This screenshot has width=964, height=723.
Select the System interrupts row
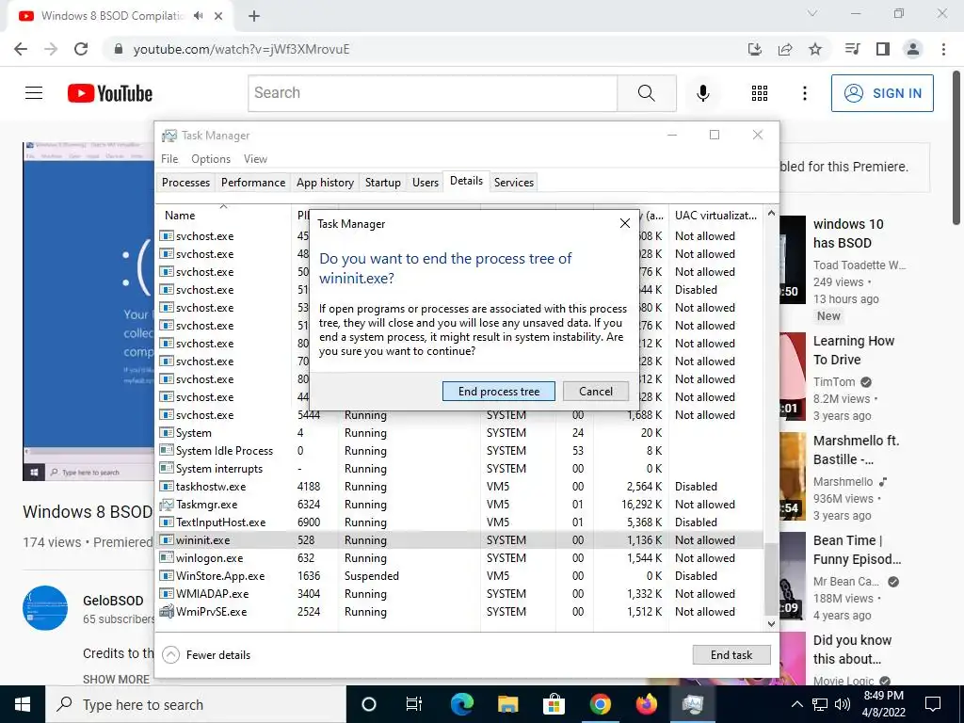pyautogui.click(x=459, y=469)
